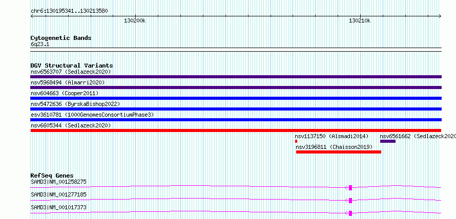
Task: Click the purple bar for nsv5968494
Action: point(236,87)
